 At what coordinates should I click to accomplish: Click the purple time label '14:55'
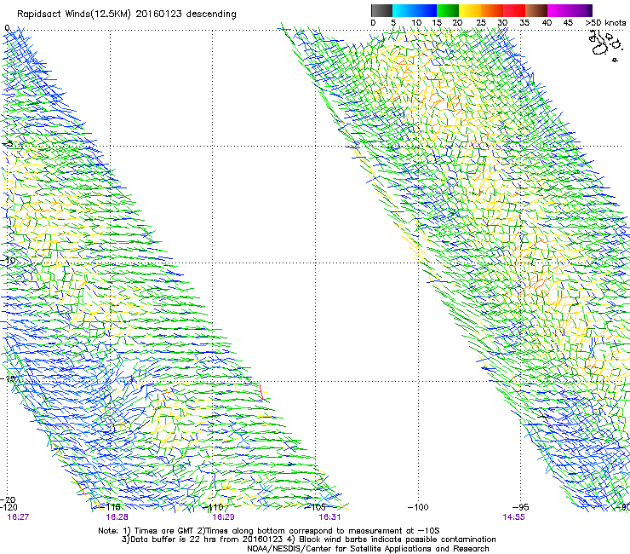tap(513, 517)
